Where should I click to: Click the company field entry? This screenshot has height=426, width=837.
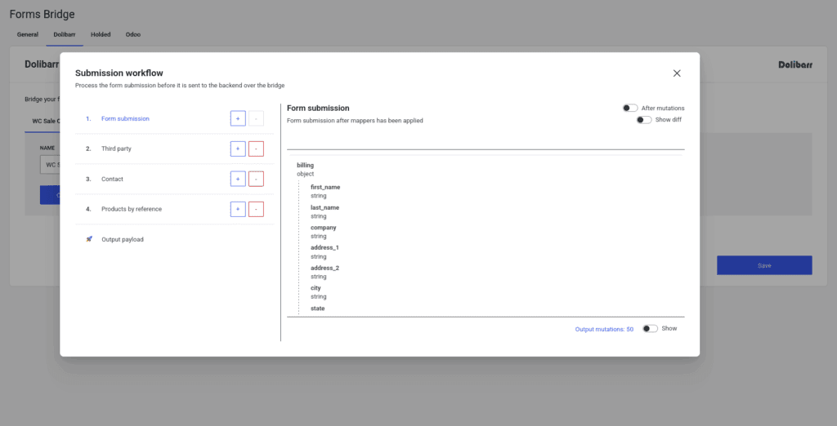[x=324, y=232]
